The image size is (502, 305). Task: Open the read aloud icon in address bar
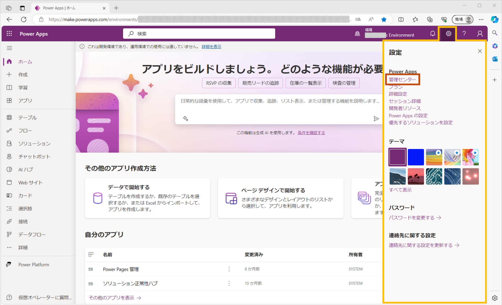pos(371,19)
